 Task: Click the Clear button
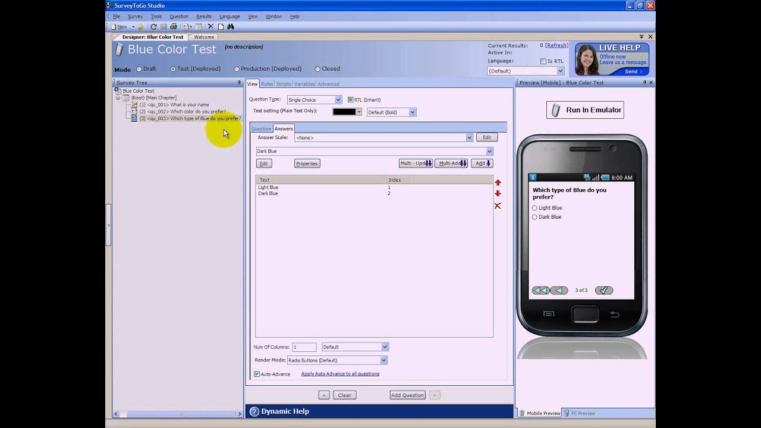click(x=345, y=395)
